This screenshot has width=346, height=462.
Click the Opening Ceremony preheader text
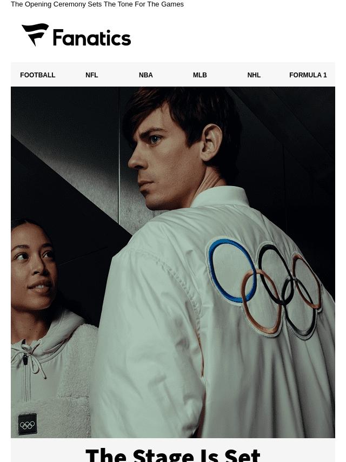[x=97, y=4]
